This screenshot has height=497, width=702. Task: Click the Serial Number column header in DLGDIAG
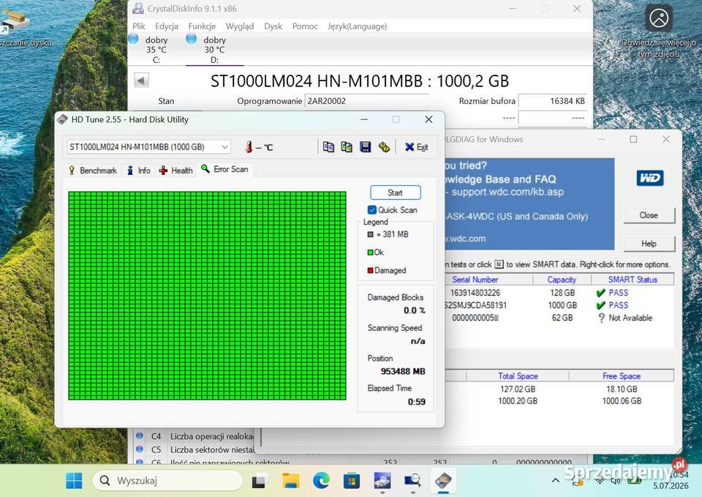point(475,279)
